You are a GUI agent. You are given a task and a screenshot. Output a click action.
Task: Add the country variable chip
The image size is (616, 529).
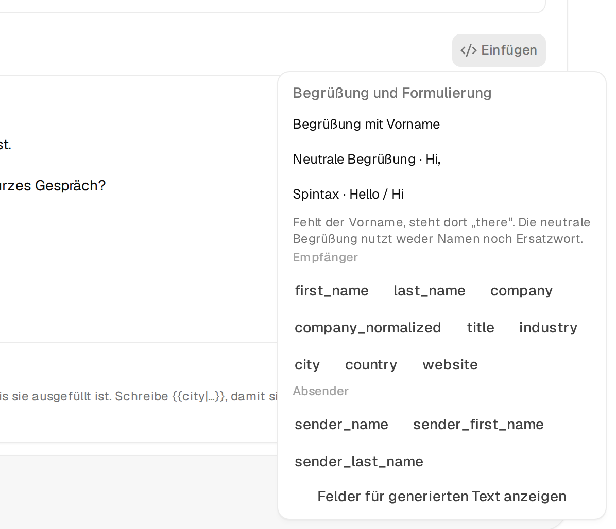click(x=371, y=365)
